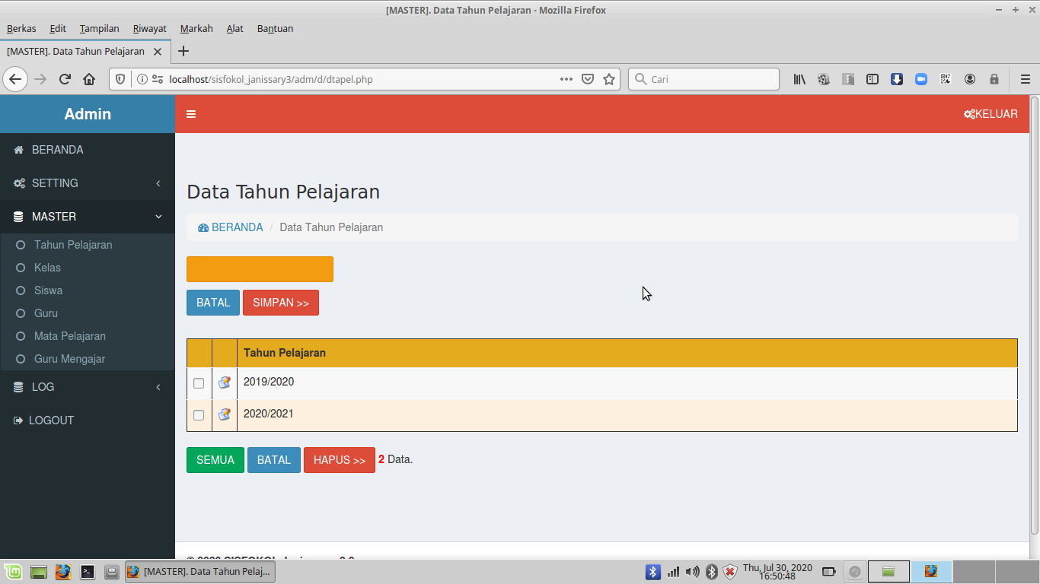This screenshot has width=1040, height=584.
Task: Click the Bluetooth tray icon
Action: (x=652, y=572)
